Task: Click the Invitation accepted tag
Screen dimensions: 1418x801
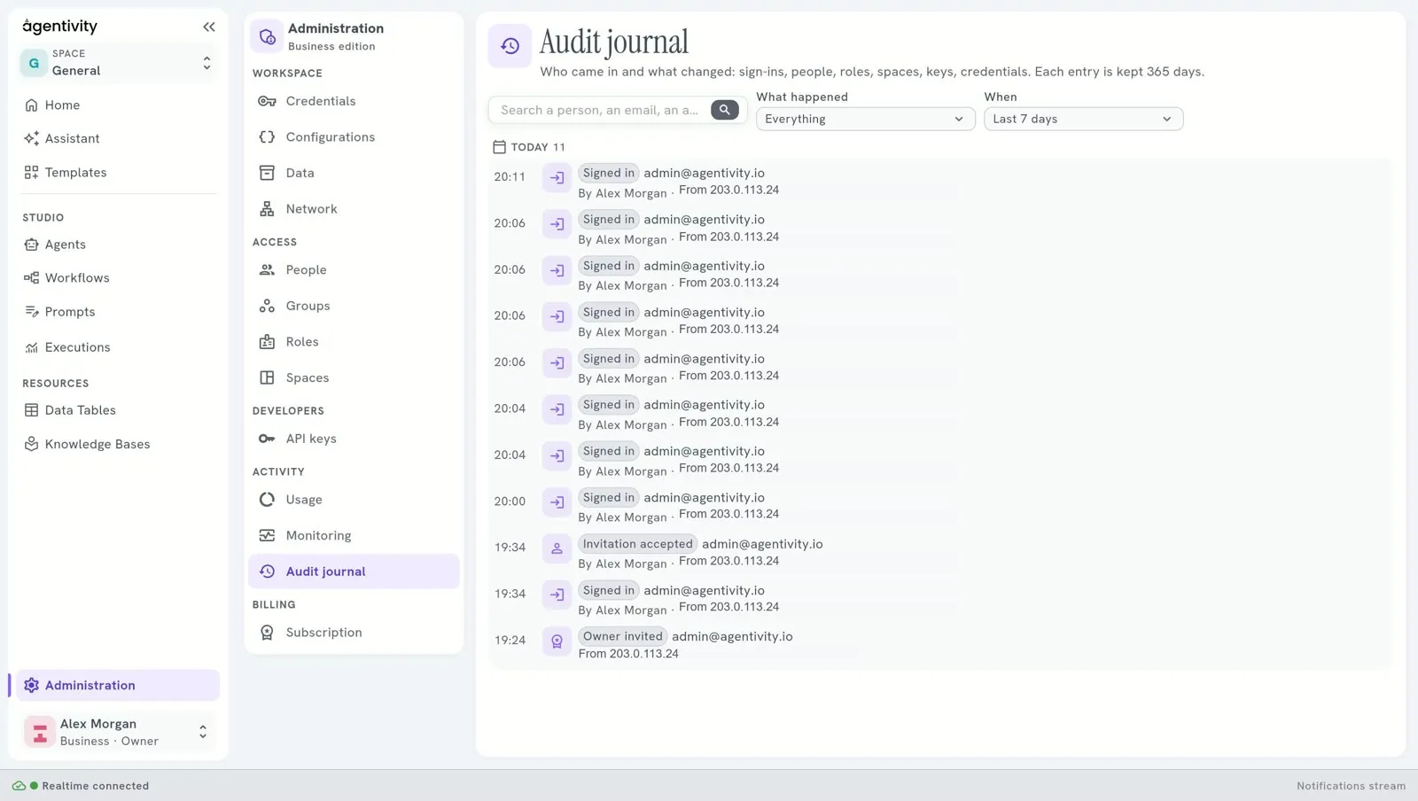Action: point(637,544)
